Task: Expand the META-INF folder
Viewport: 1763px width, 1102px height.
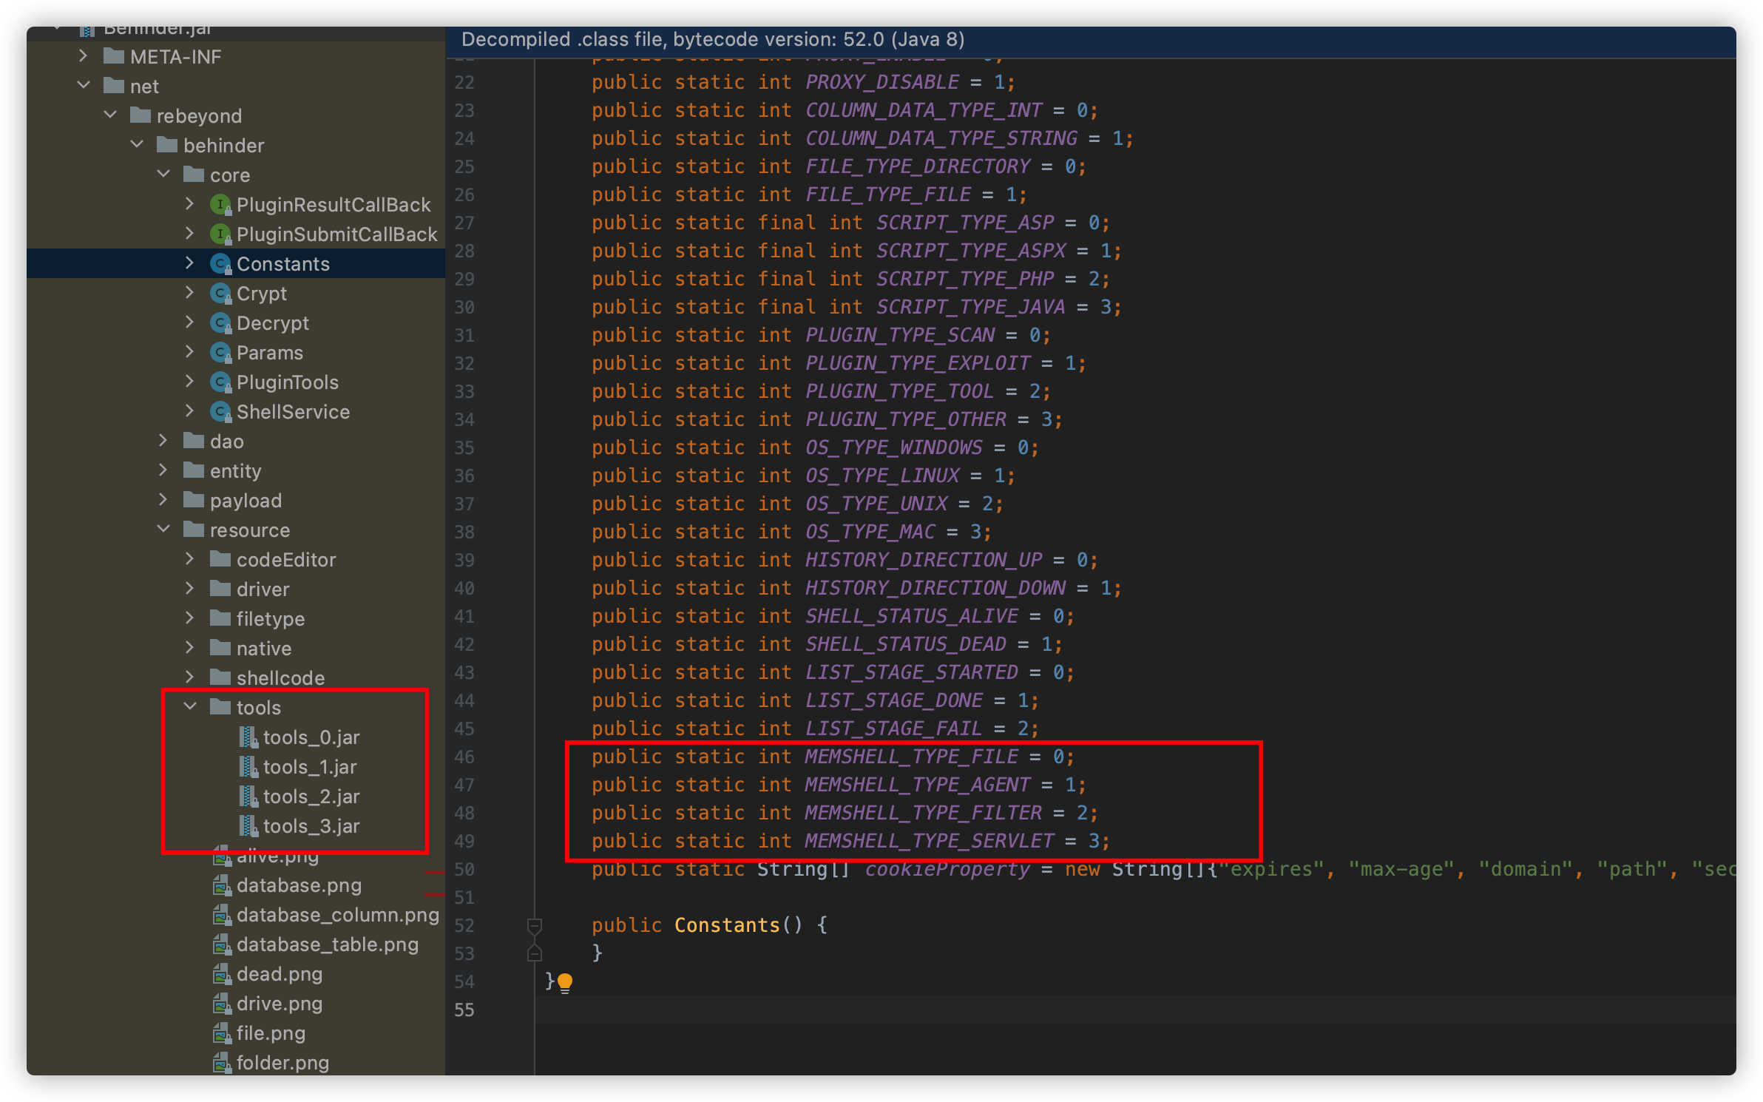Action: coord(84,56)
